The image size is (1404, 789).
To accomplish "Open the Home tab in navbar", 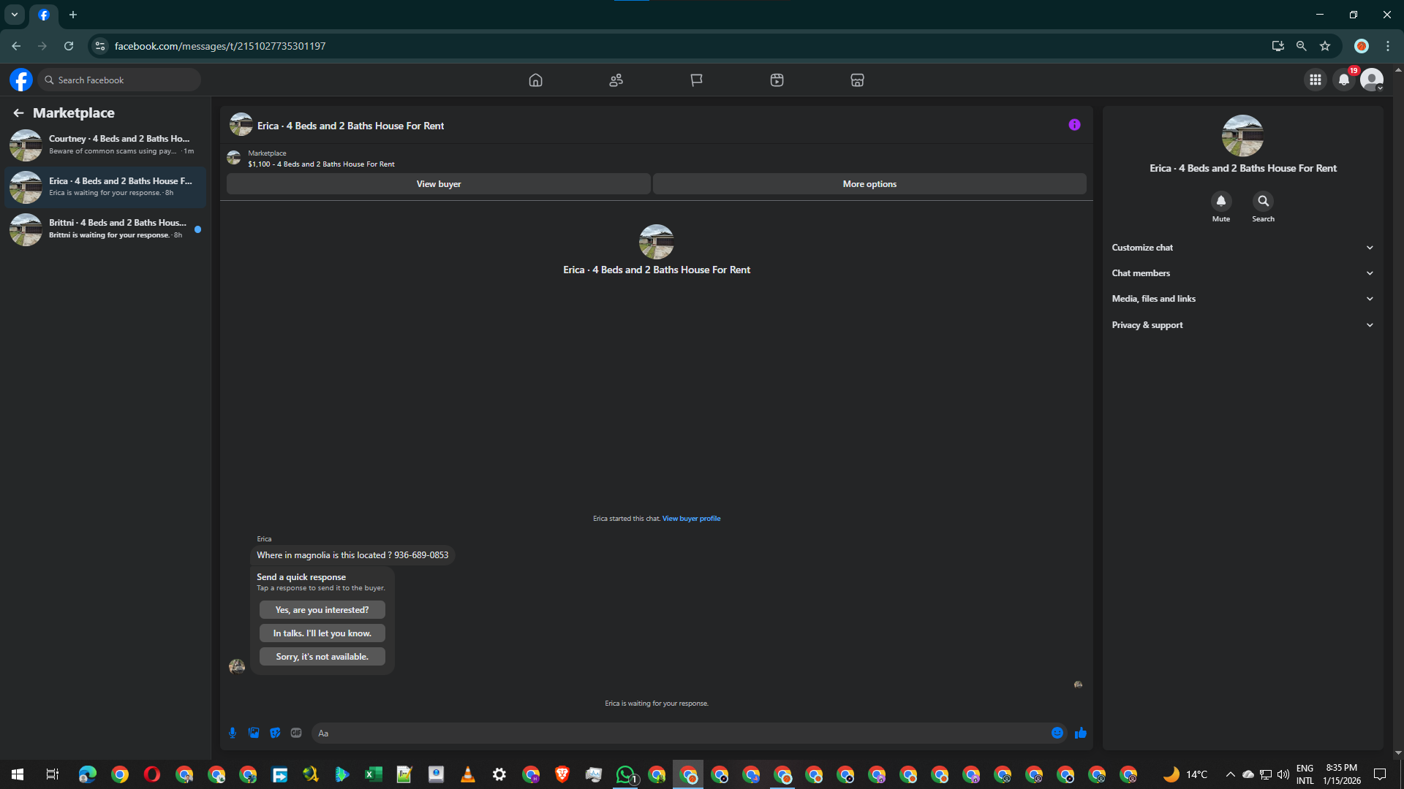I will tap(535, 80).
